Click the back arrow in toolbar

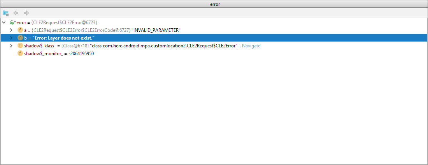tap(16, 13)
